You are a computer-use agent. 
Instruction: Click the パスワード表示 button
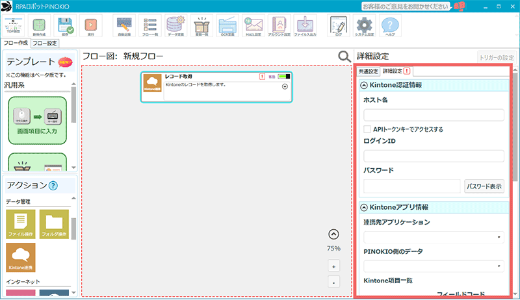click(484, 186)
